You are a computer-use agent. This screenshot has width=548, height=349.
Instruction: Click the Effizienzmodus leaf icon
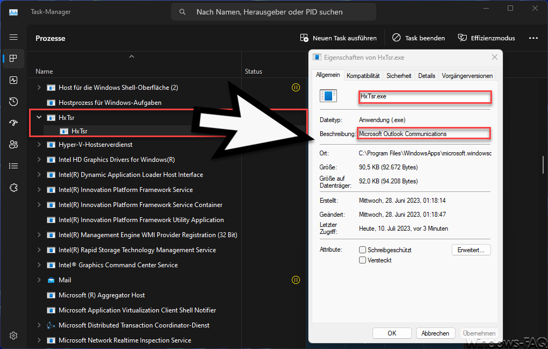click(462, 38)
